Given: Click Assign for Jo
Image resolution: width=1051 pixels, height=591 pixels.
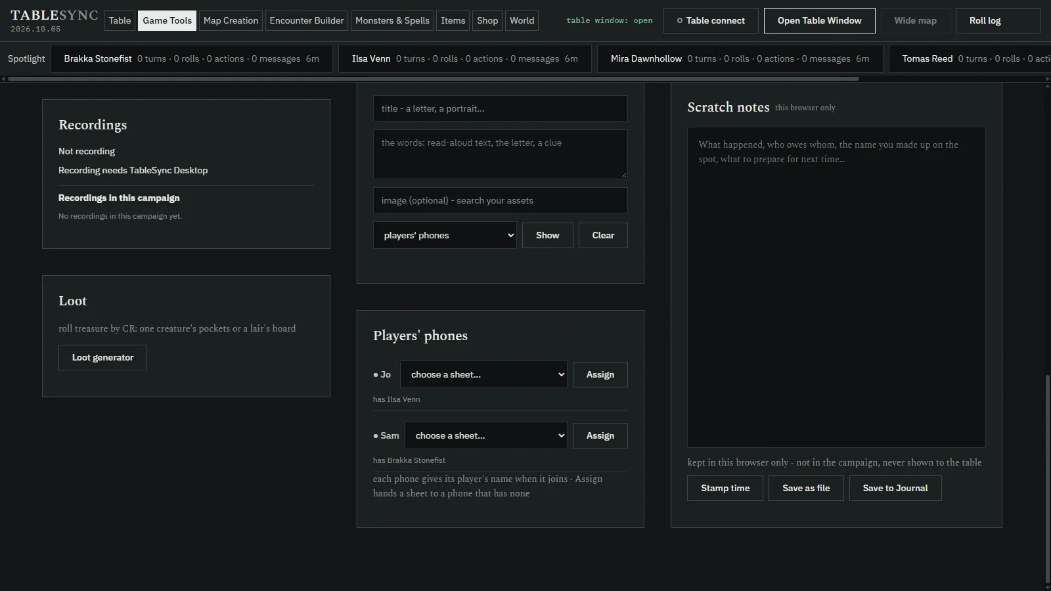Looking at the screenshot, I should pos(600,374).
